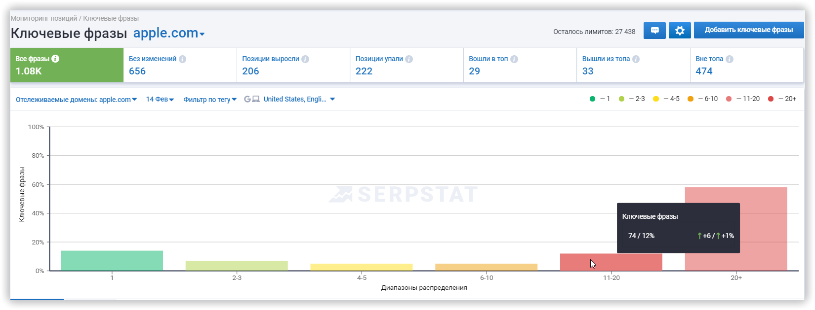Show info for Все фразы
The height and width of the screenshot is (310, 815).
(55, 59)
